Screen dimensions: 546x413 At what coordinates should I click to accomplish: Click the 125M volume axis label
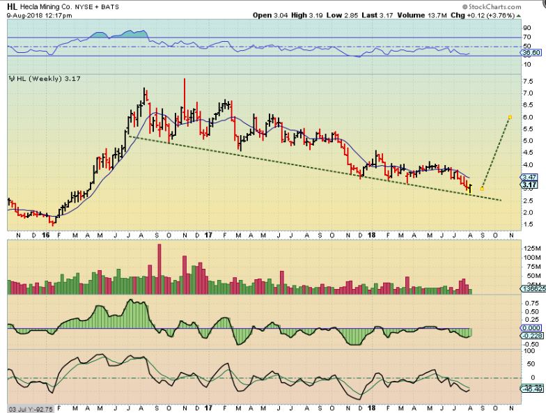532,248
